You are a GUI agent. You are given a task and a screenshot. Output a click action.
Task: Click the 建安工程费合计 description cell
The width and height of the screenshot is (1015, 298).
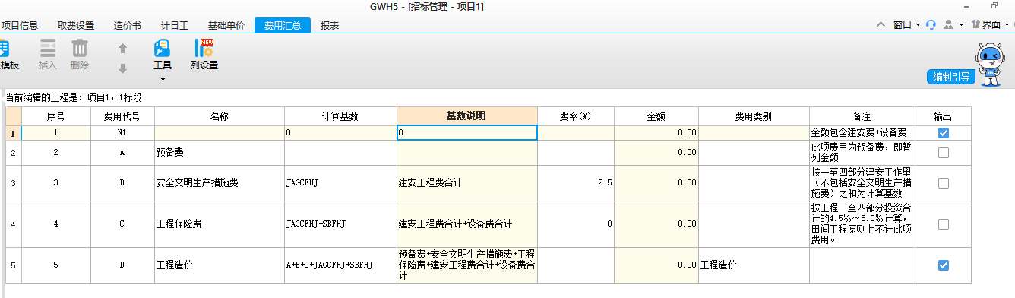coord(466,183)
